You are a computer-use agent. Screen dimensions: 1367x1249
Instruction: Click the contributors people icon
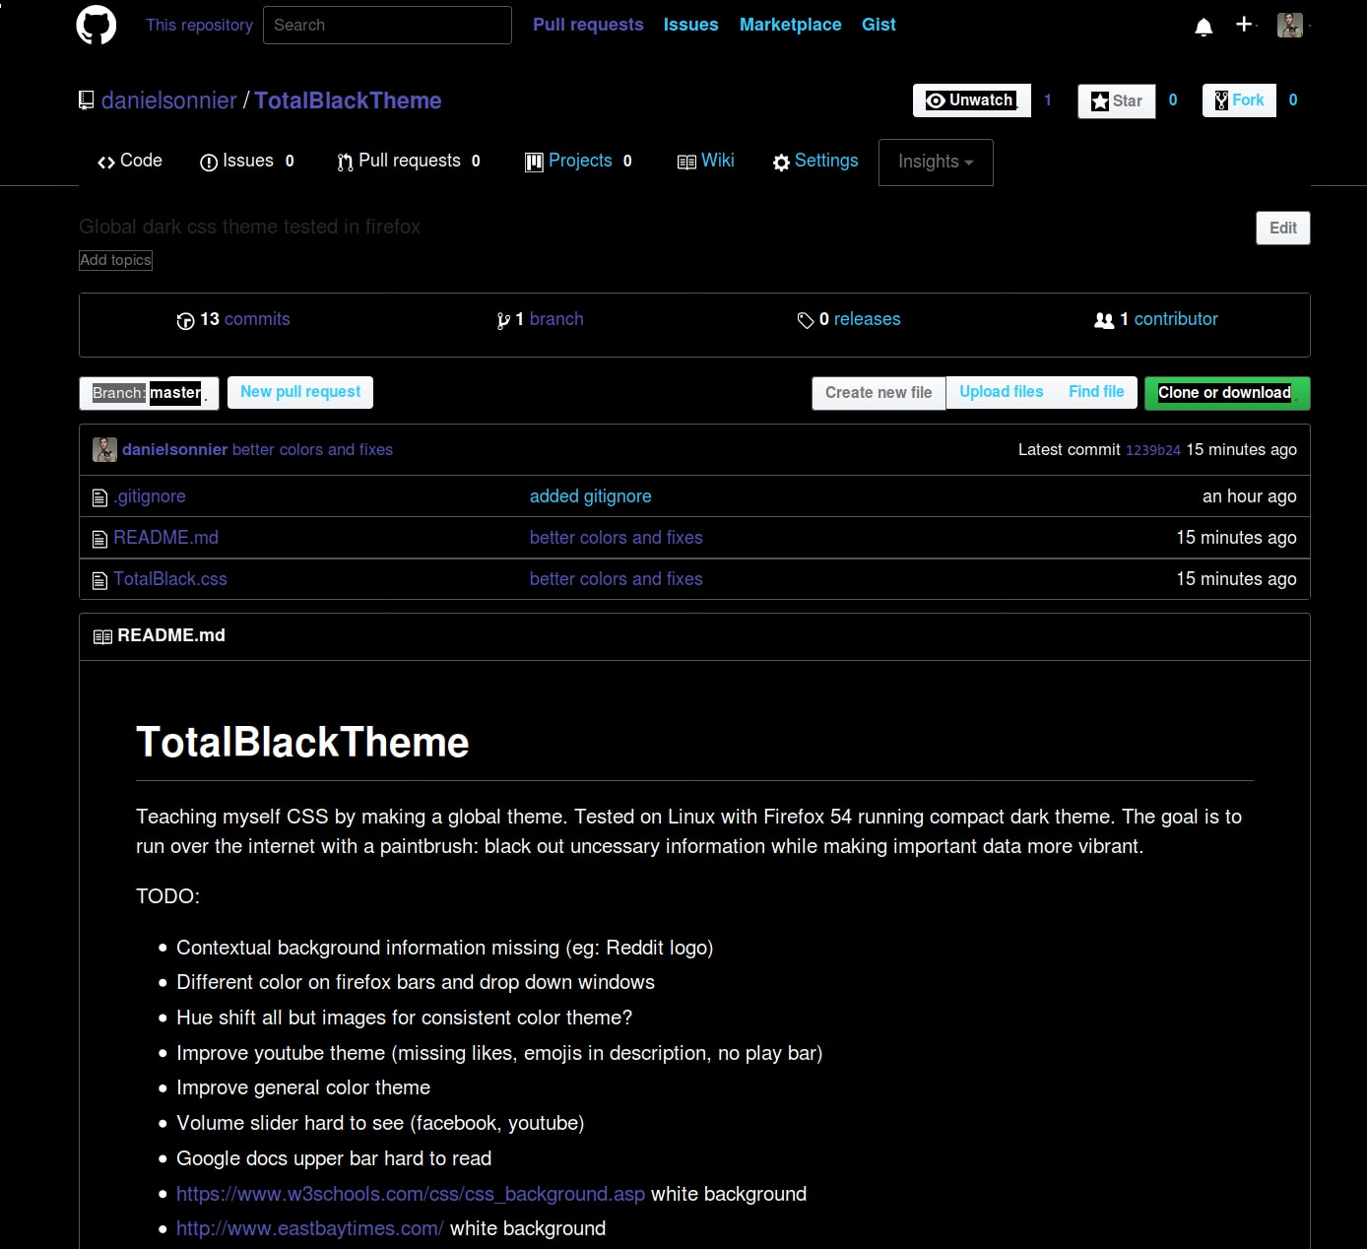[1103, 320]
